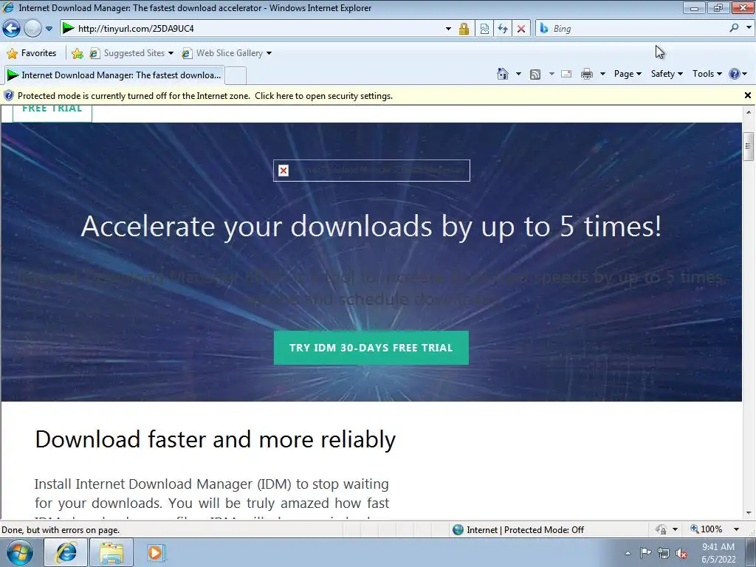
Task: Click Internet Protected Mode Off status zone
Action: point(518,530)
